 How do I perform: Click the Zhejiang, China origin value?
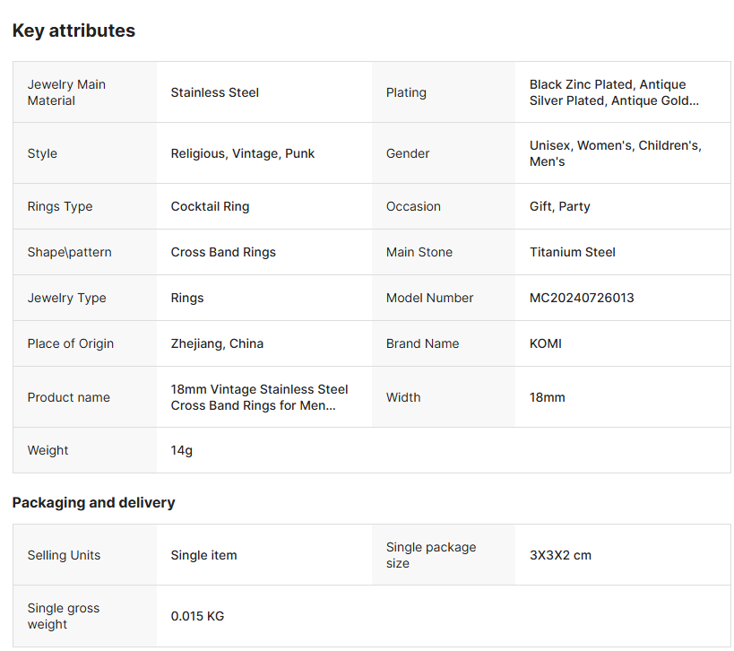pos(217,343)
